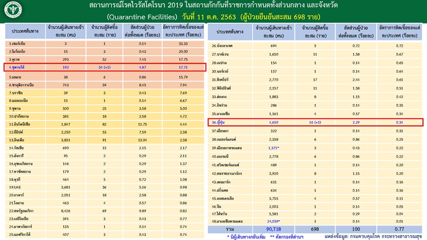
Task: Click the title text '(Quarantine Facilities)'
Action: pos(142,17)
